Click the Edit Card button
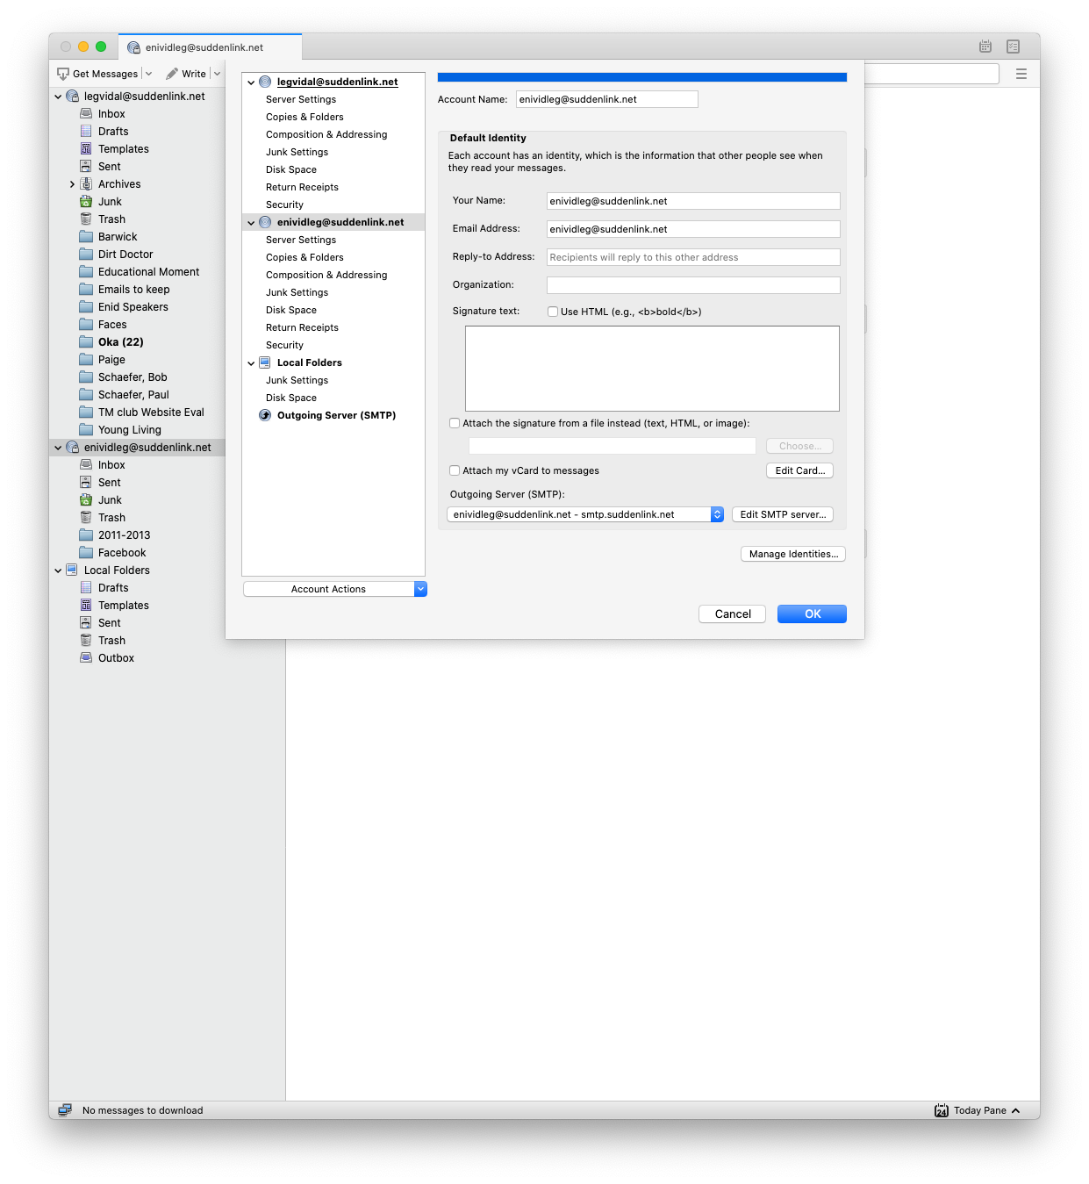The height and width of the screenshot is (1184, 1089). [799, 470]
